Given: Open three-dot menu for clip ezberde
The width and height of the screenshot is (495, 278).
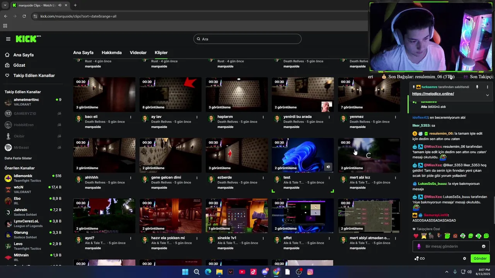Looking at the screenshot, I should (x=263, y=178).
